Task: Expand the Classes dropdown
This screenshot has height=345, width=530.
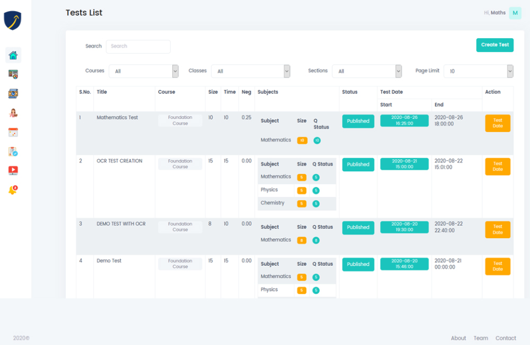Action: (x=251, y=71)
